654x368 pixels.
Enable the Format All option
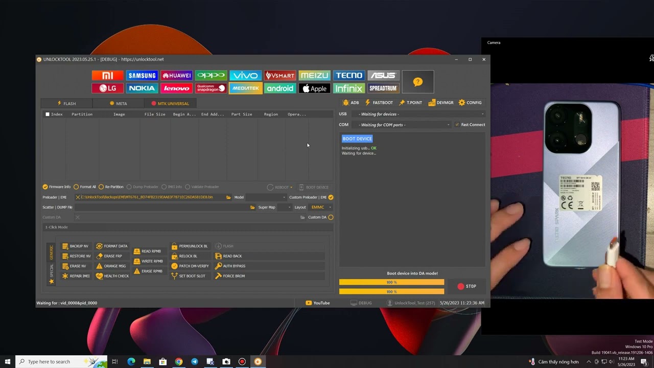[x=85, y=187]
